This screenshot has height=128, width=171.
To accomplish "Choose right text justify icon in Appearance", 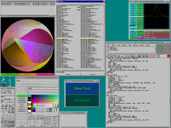I will (x=37, y=118).
